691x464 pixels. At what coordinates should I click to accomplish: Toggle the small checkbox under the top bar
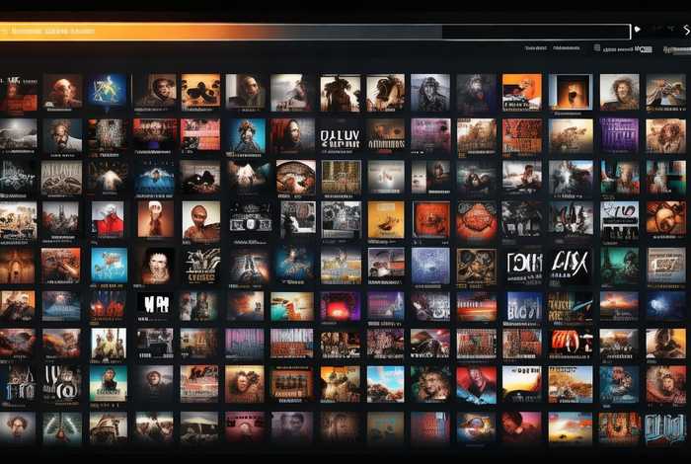click(596, 47)
